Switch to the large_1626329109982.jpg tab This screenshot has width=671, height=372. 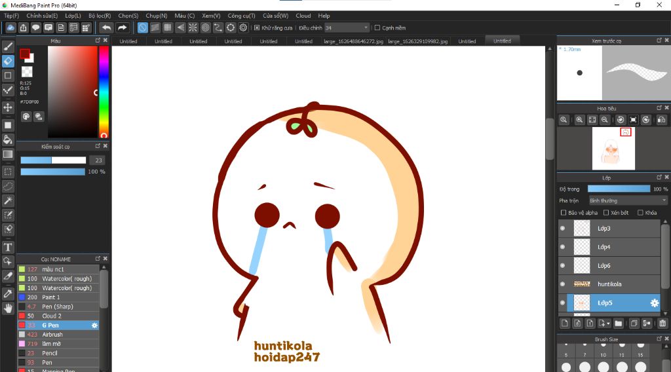tap(417, 41)
